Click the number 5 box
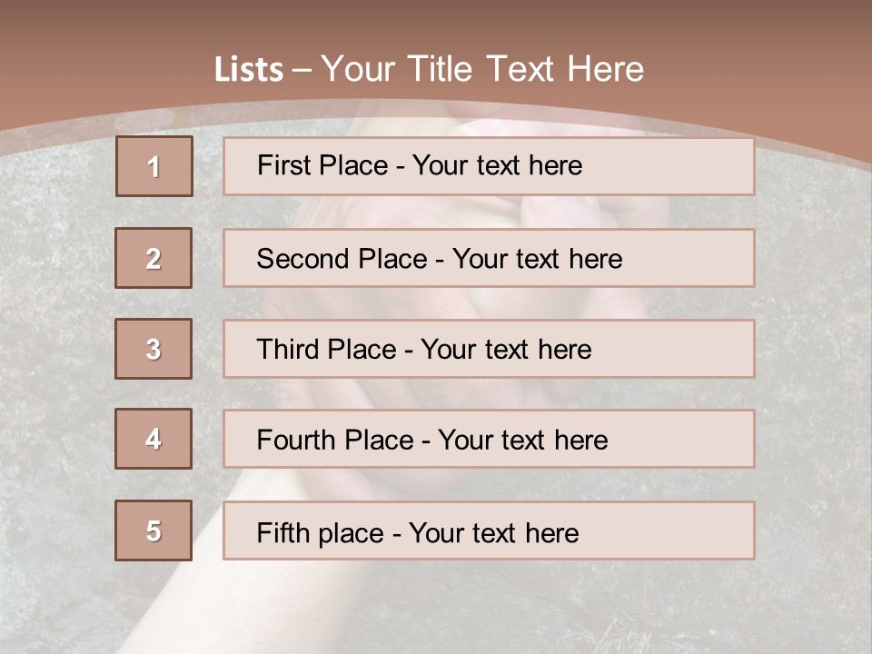This screenshot has height=654, width=872. click(154, 530)
